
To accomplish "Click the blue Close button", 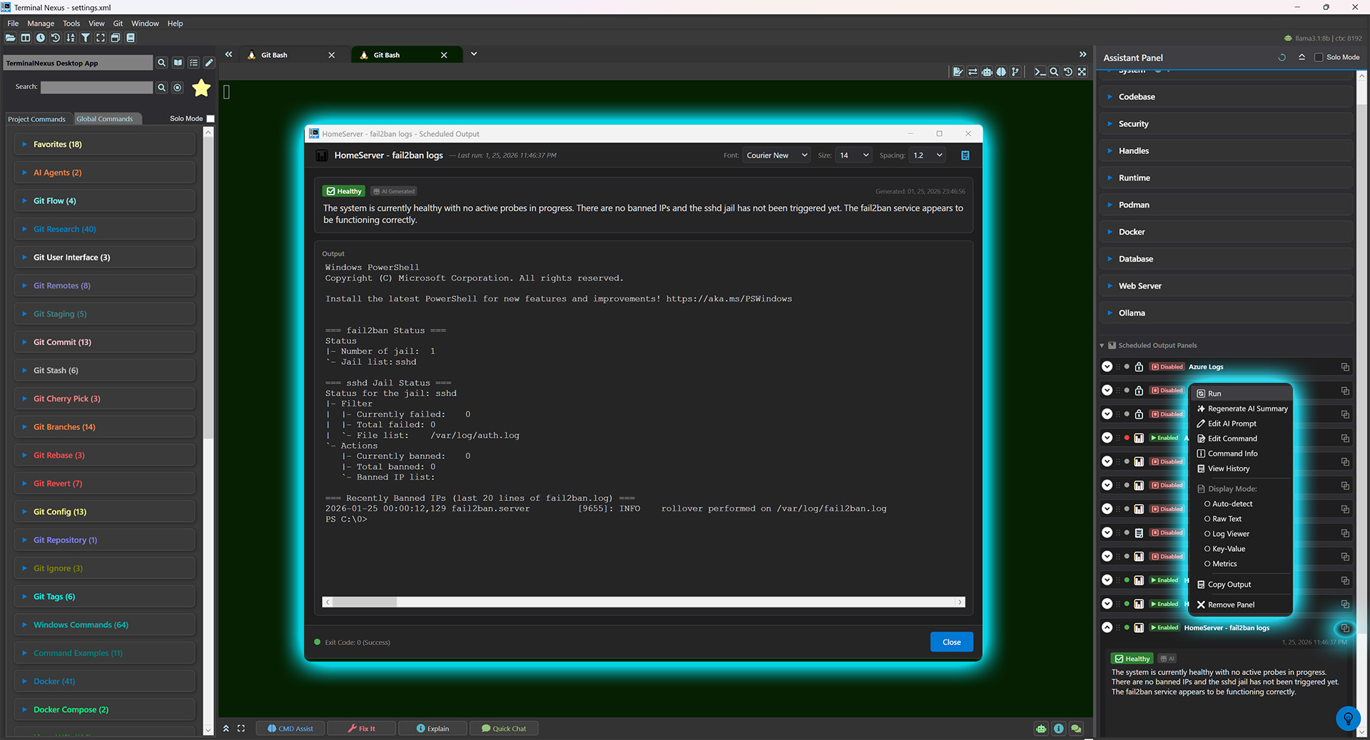I will (951, 642).
